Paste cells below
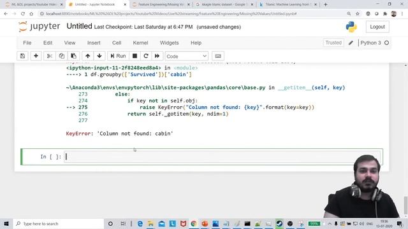Image resolution: width=408 pixels, height=229 pixels. coord(74,56)
